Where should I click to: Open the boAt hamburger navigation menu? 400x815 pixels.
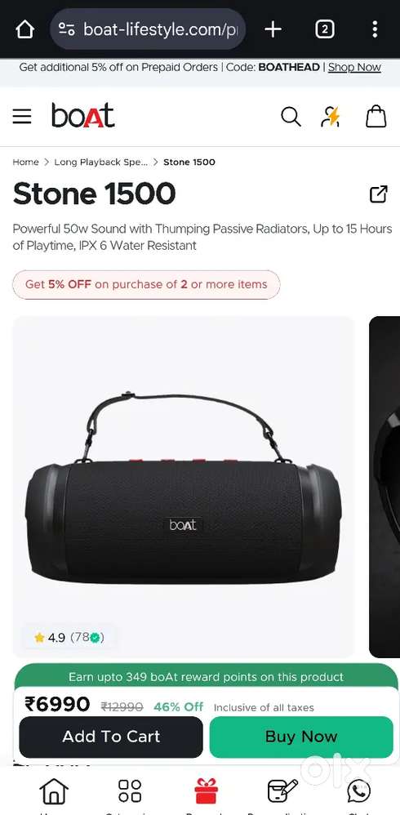click(x=22, y=117)
